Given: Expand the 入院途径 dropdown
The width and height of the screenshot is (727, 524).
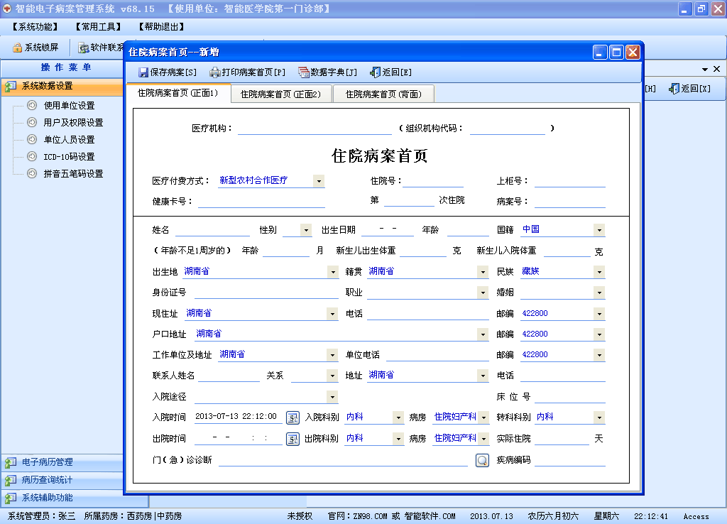Looking at the screenshot, I should point(332,397).
